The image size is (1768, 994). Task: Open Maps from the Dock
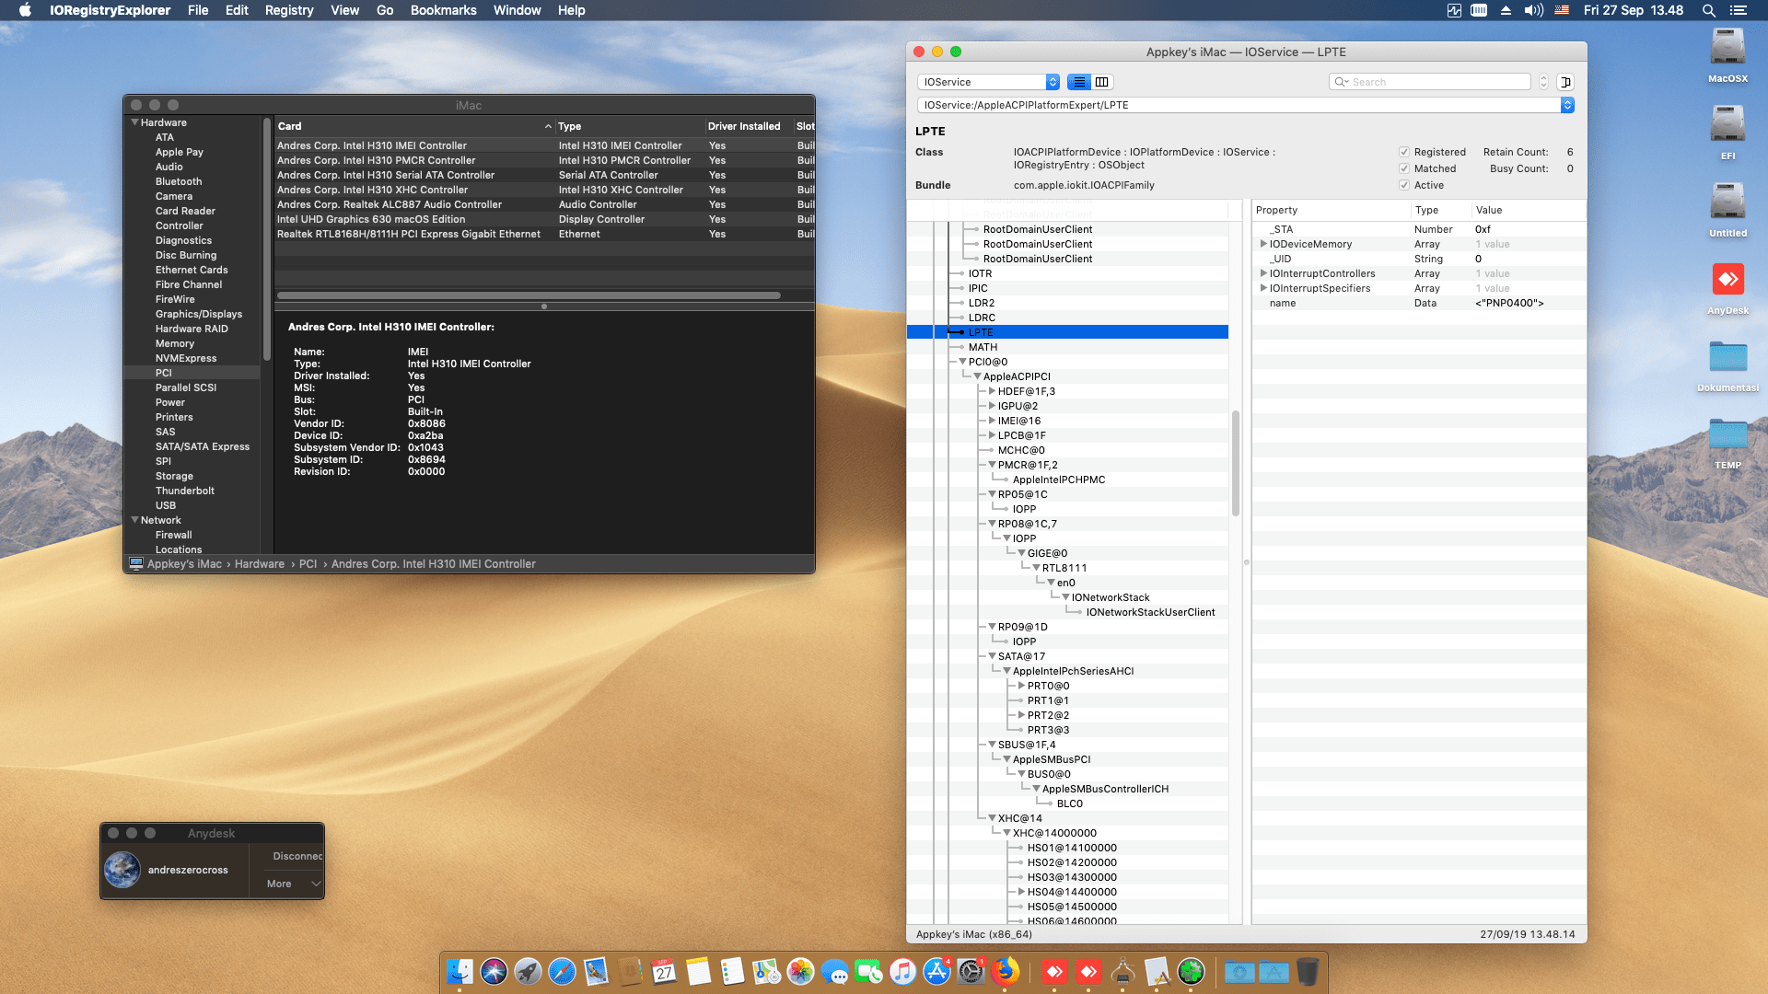pos(766,972)
